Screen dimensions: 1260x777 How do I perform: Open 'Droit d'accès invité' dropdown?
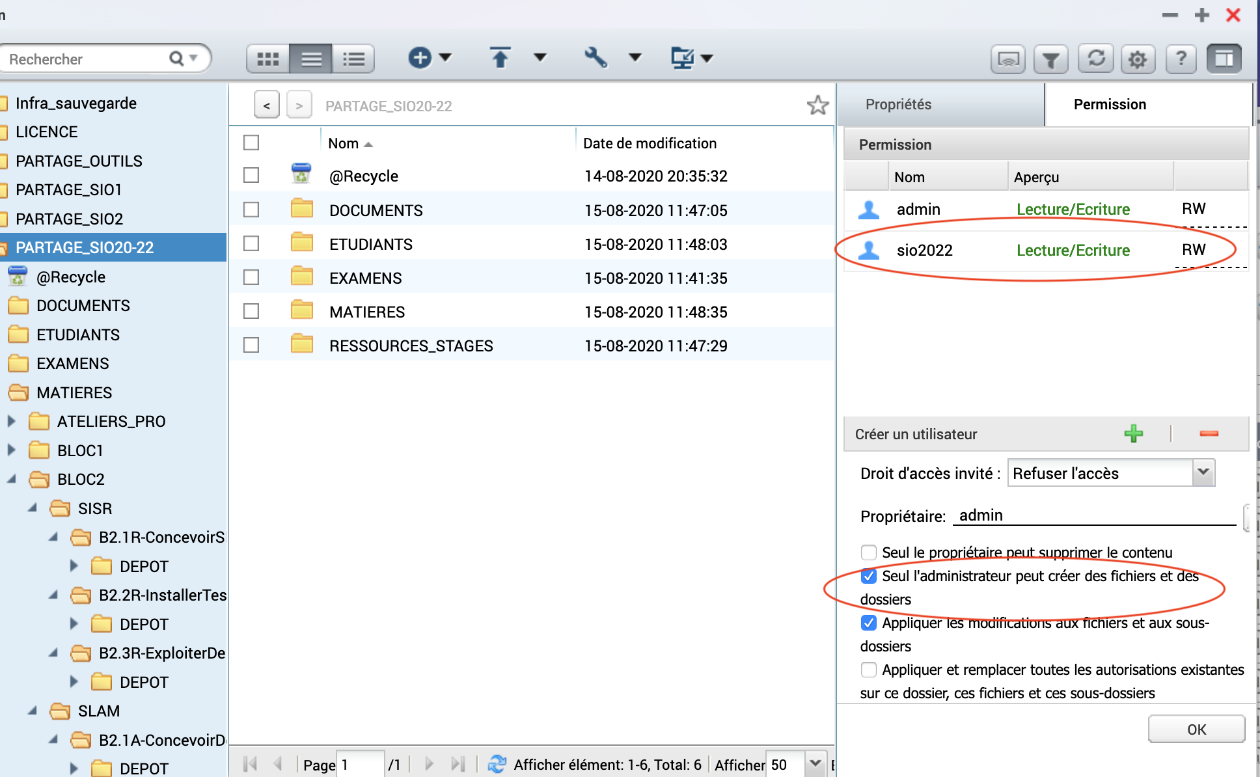point(1203,472)
